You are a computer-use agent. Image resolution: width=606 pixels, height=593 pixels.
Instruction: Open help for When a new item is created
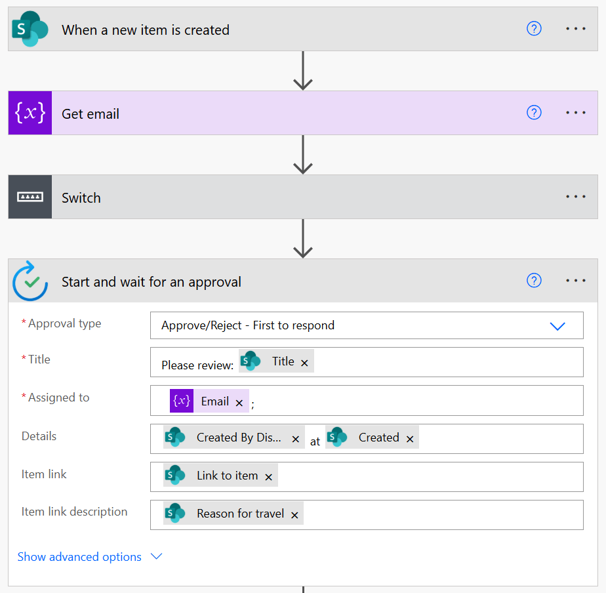click(x=535, y=29)
